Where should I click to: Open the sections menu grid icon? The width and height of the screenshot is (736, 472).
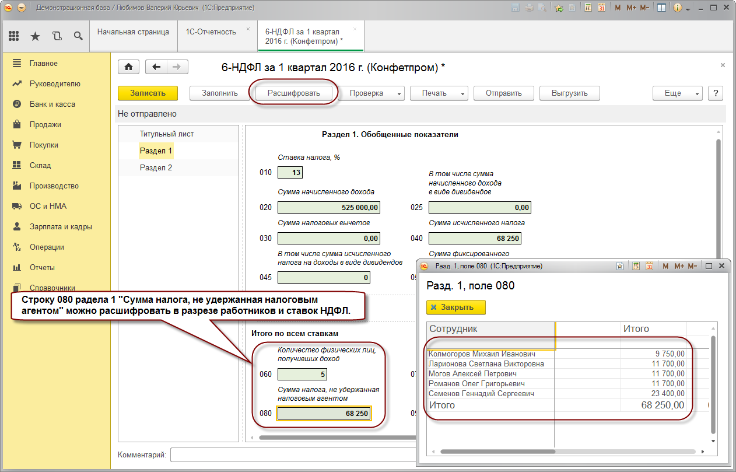(13, 36)
